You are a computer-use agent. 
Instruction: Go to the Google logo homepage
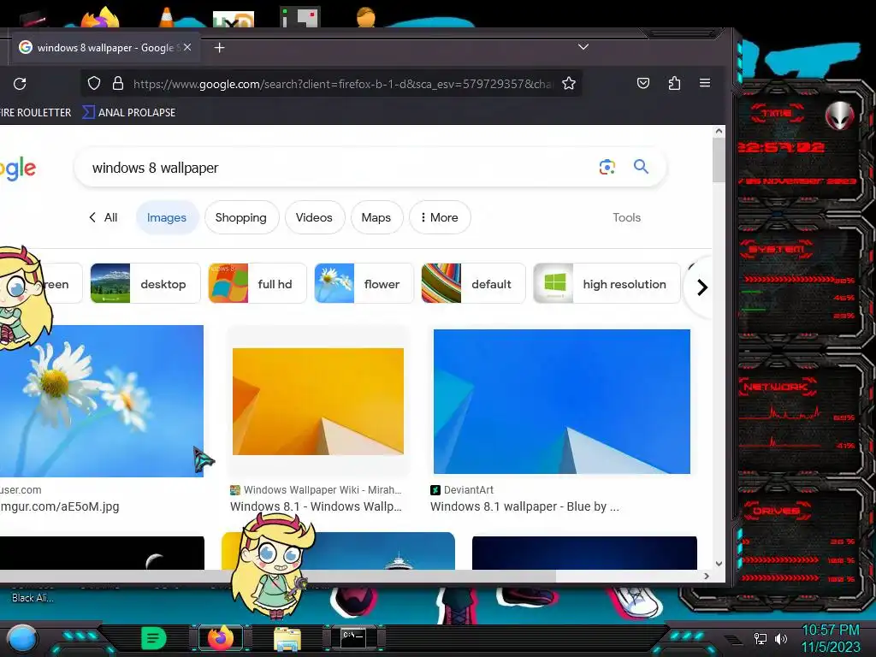[x=18, y=169]
